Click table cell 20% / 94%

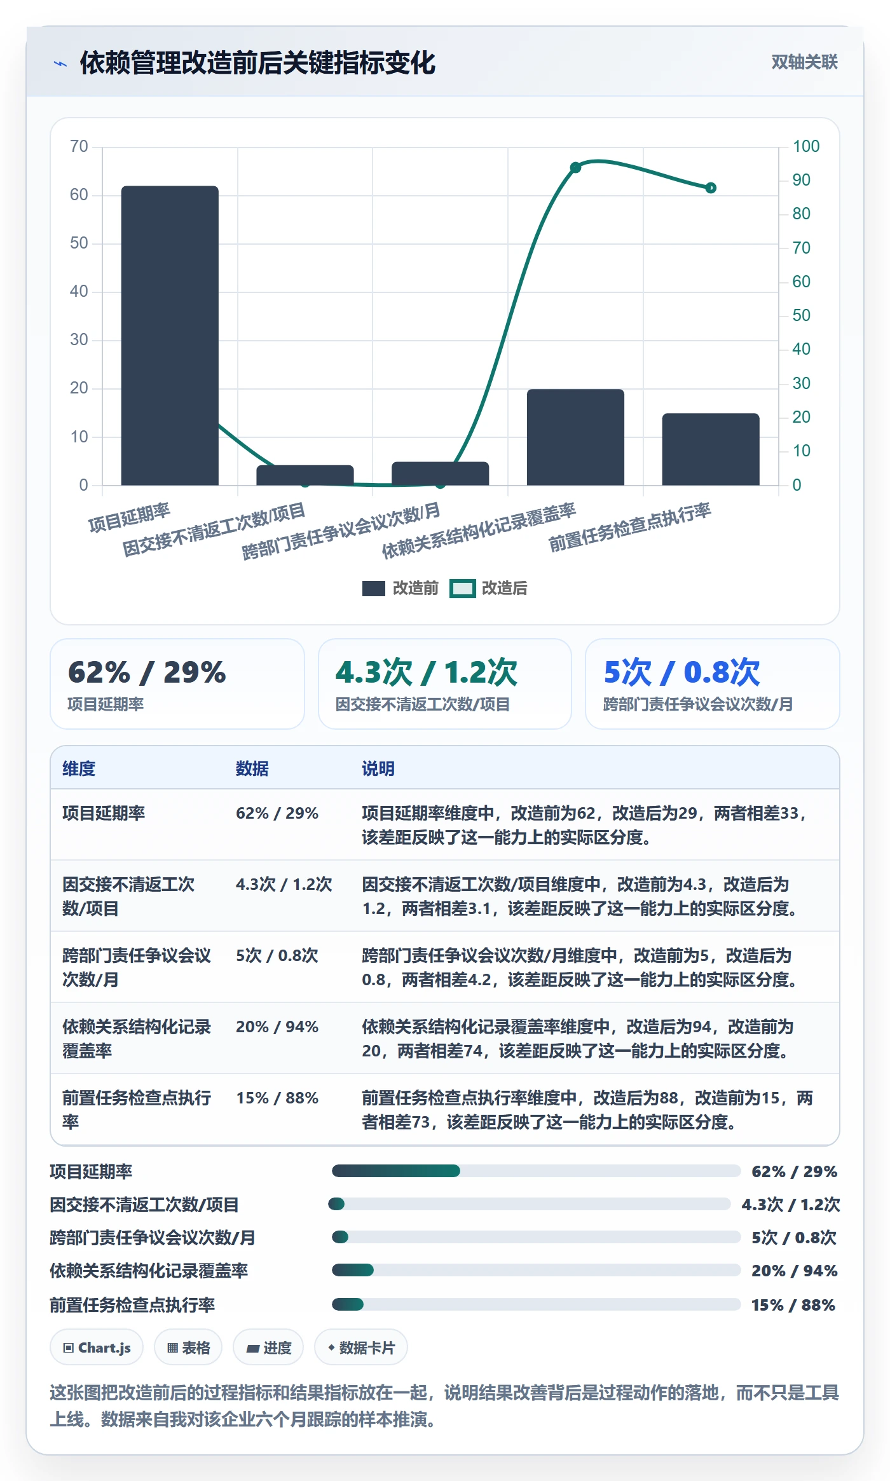pos(277,1027)
